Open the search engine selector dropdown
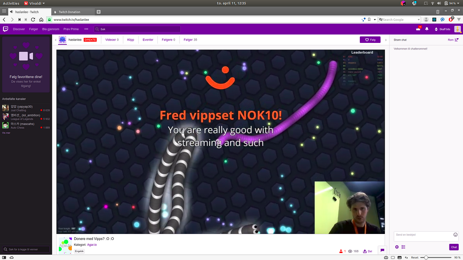This screenshot has height=260, width=463. pyautogui.click(x=381, y=19)
